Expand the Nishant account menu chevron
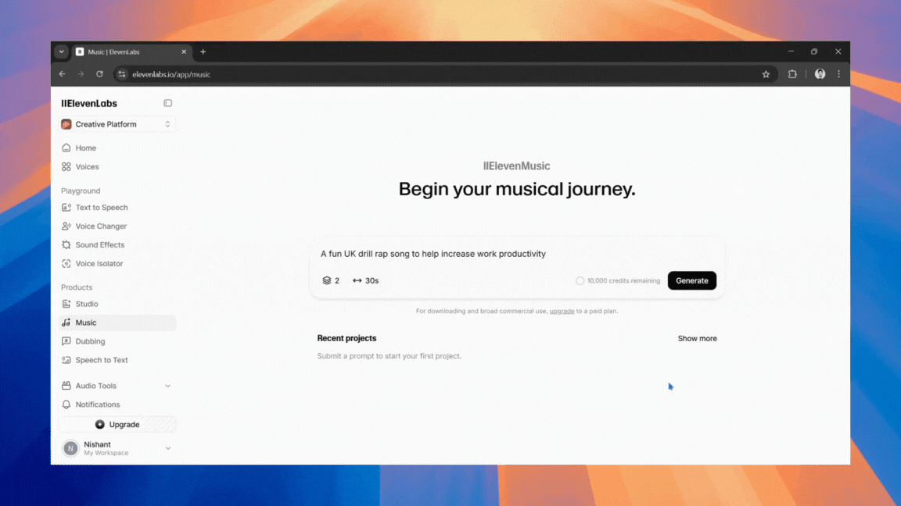Image resolution: width=901 pixels, height=506 pixels. point(168,448)
